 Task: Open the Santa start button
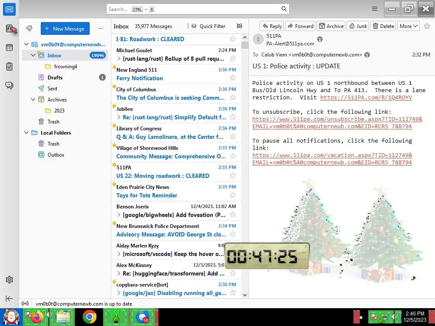pos(11,317)
